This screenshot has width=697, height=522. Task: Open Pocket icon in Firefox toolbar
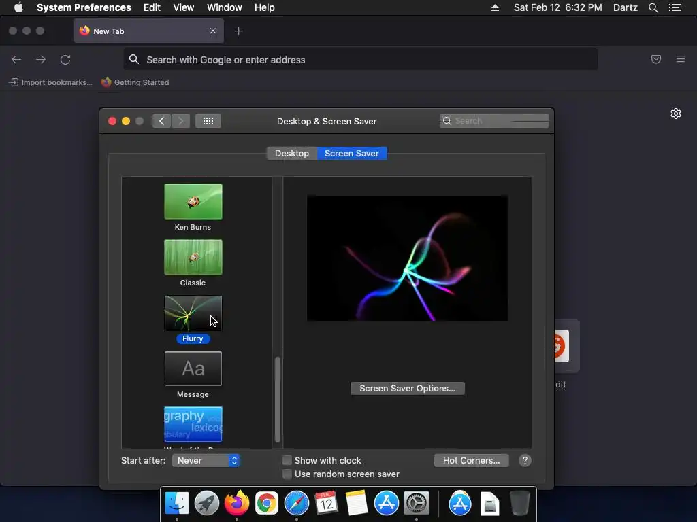tap(656, 59)
